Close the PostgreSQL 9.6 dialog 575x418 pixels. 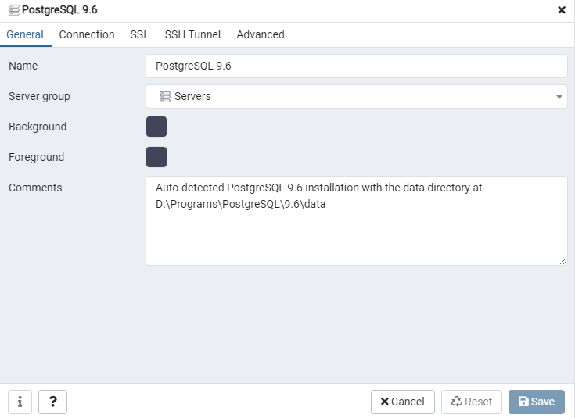562,10
